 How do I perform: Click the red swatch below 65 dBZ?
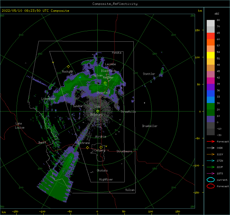pyautogui.click(x=211, y=36)
